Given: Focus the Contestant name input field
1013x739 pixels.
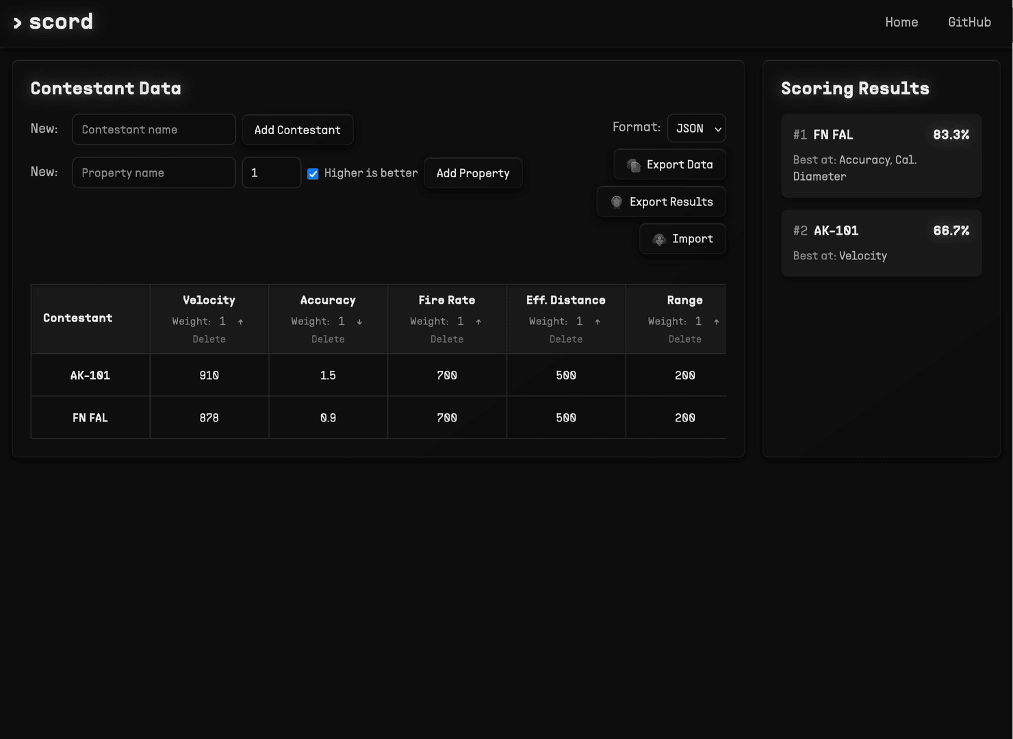Looking at the screenshot, I should 154,130.
